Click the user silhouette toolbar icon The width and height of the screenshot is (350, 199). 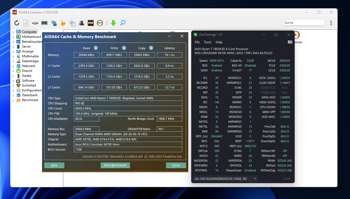coord(81,23)
